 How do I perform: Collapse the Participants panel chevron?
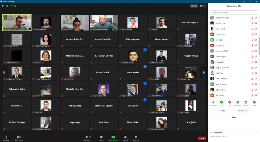(x=211, y=6)
